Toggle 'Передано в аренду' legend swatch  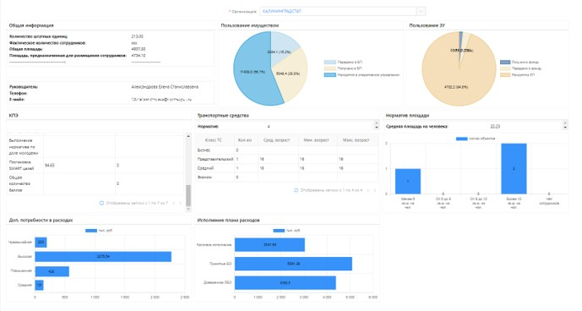505,68
